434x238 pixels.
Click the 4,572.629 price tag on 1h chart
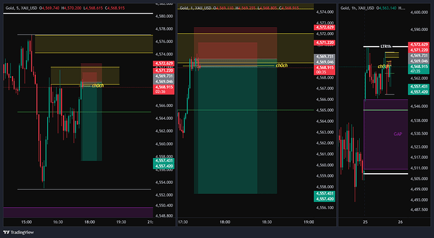419,45
